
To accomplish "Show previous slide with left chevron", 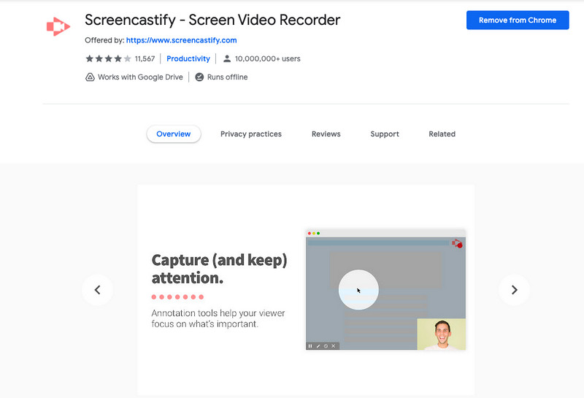I will coord(98,290).
